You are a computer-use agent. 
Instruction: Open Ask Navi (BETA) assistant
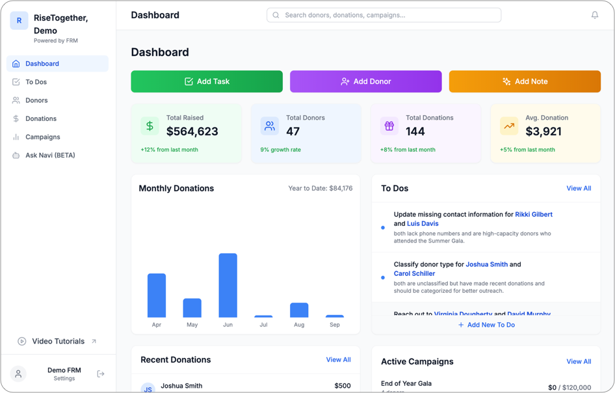click(50, 156)
